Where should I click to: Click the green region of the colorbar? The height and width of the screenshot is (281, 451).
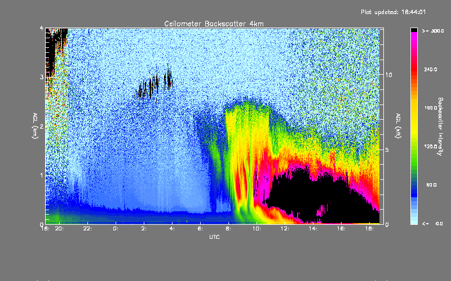(x=414, y=160)
